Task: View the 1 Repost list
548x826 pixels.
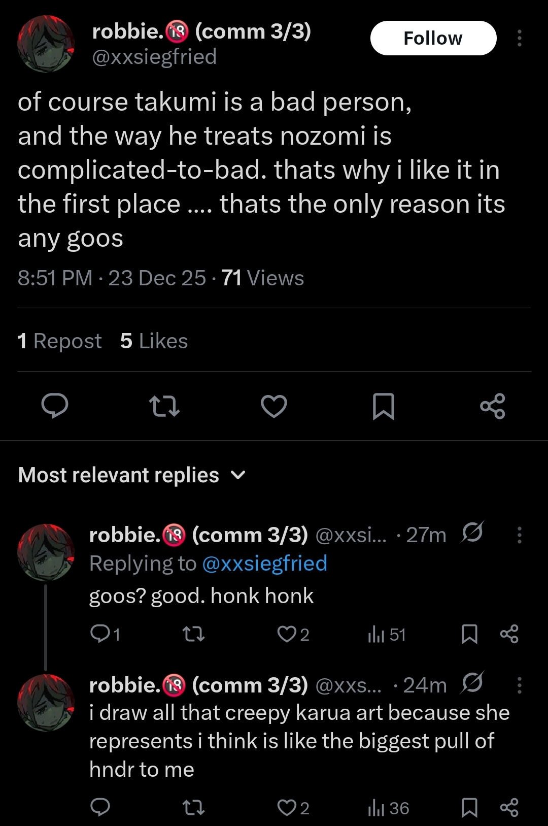Action: click(x=59, y=341)
